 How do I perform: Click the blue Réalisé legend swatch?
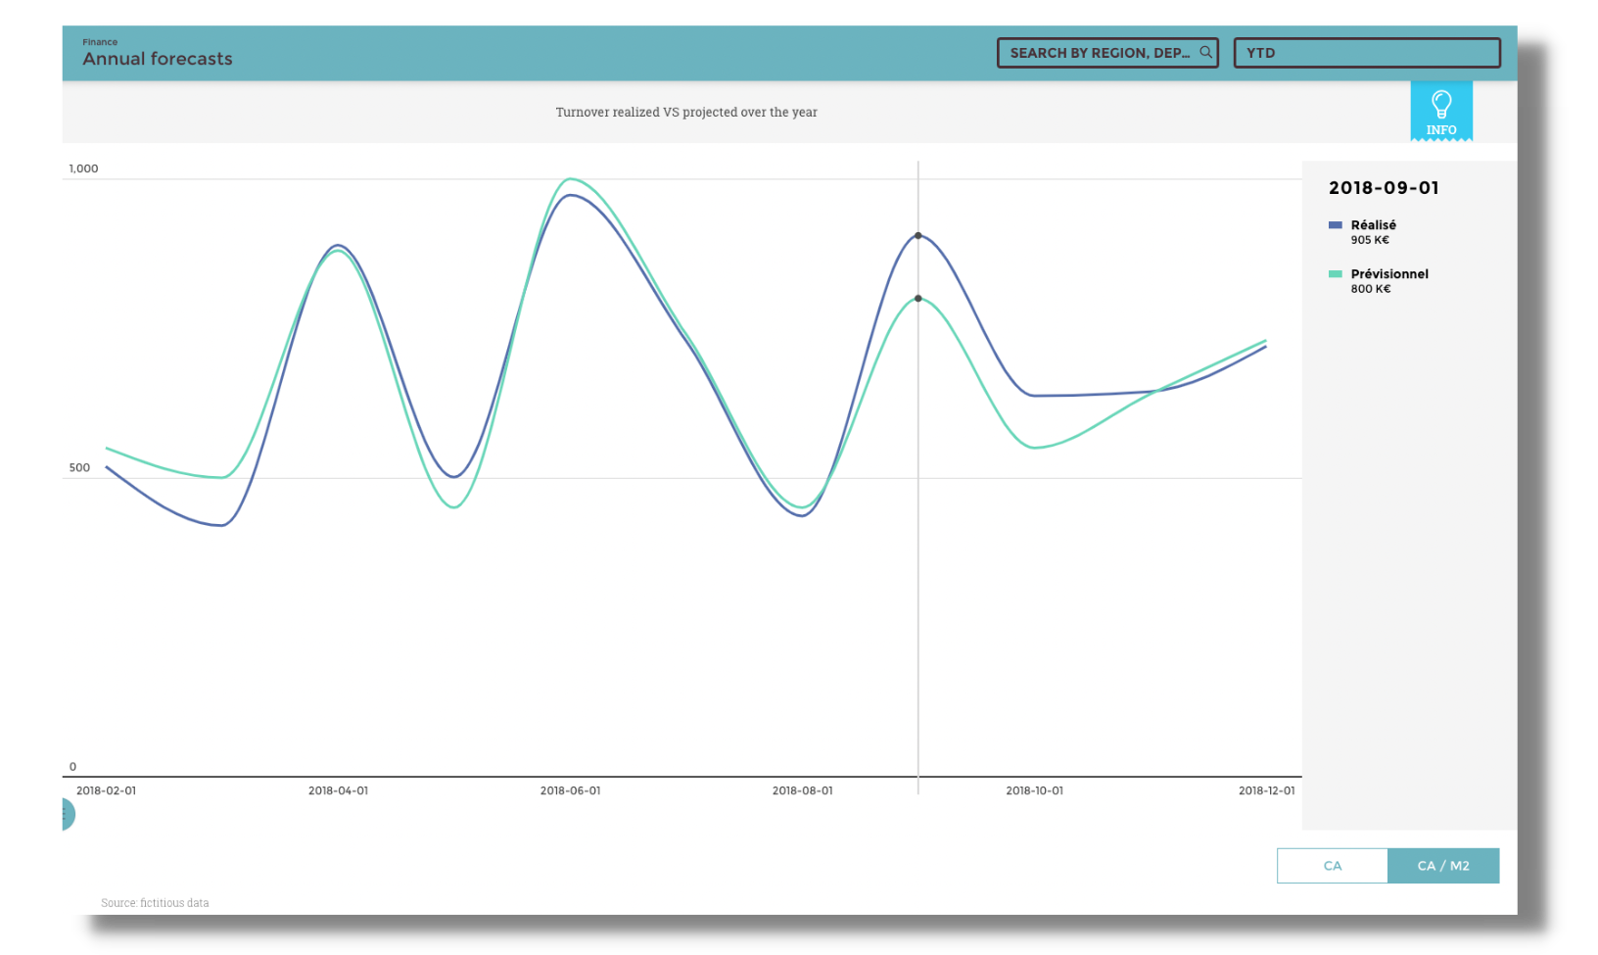pyautogui.click(x=1335, y=225)
